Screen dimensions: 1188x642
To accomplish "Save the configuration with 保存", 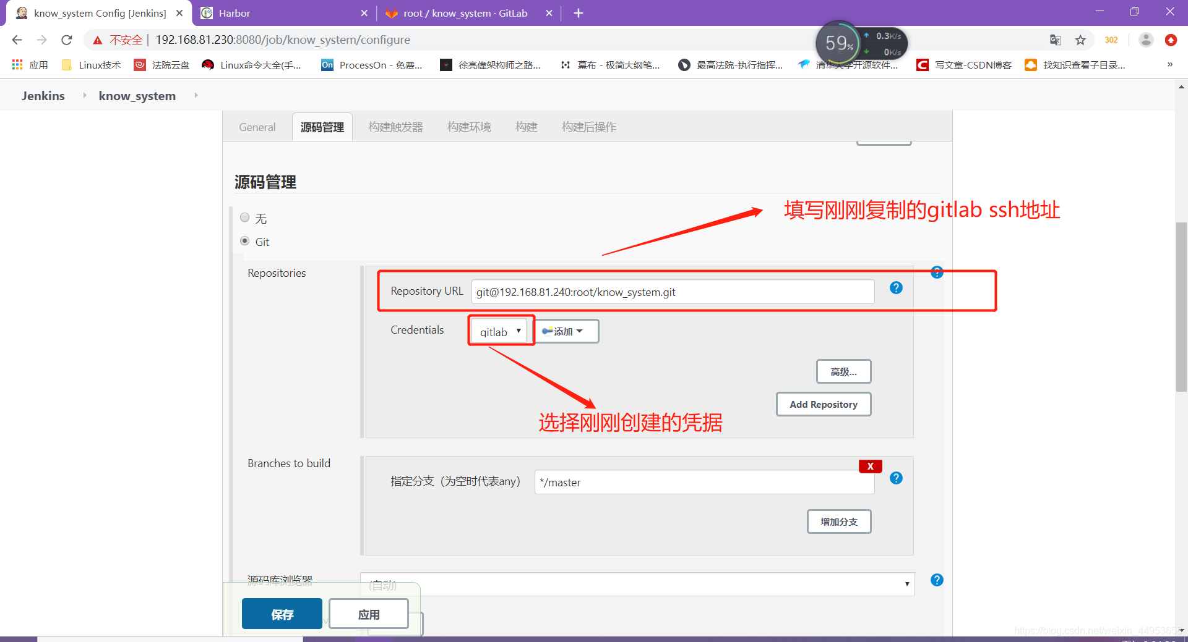I will [282, 614].
